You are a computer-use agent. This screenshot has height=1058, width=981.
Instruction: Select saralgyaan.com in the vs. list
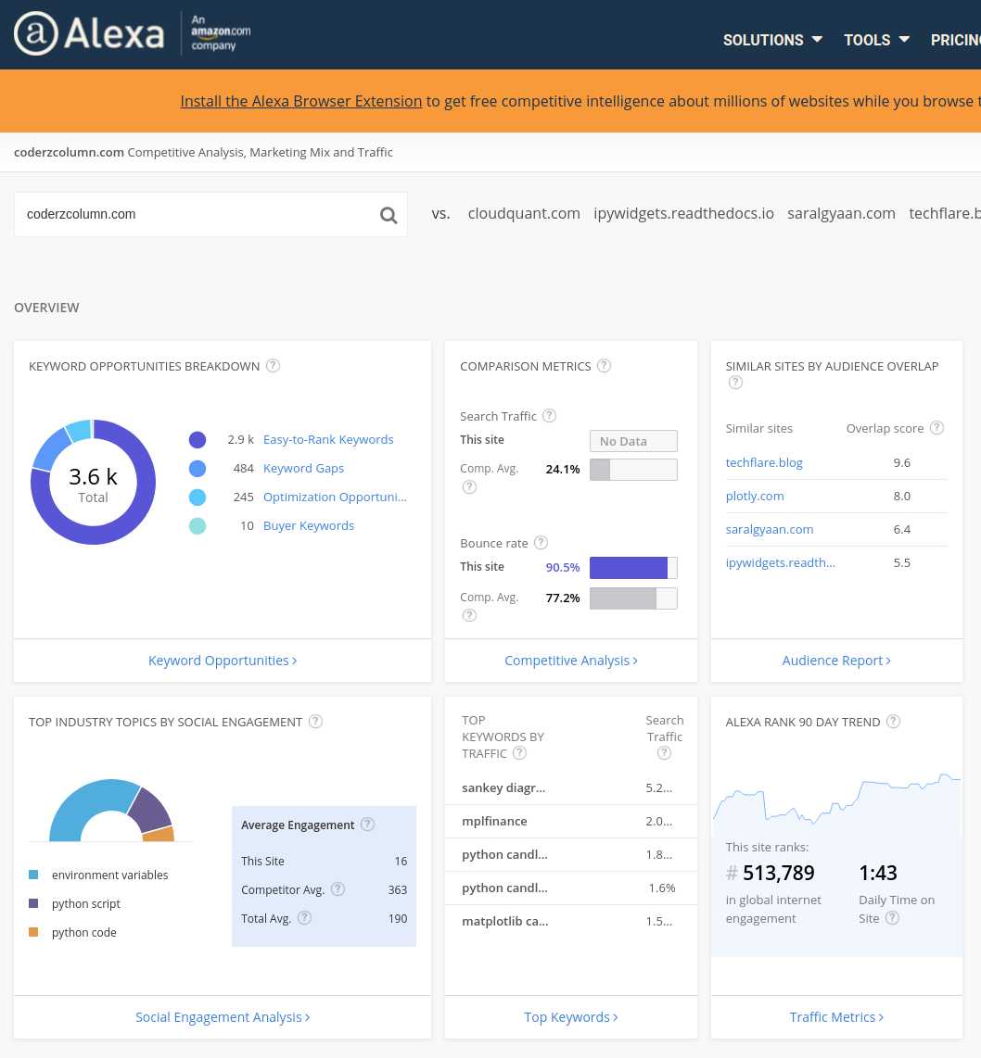coord(841,213)
